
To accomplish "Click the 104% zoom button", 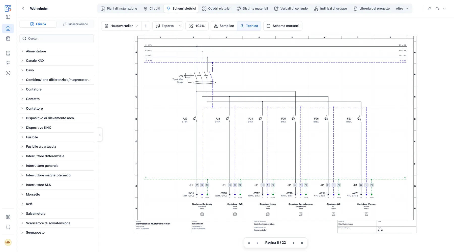I will [197, 26].
